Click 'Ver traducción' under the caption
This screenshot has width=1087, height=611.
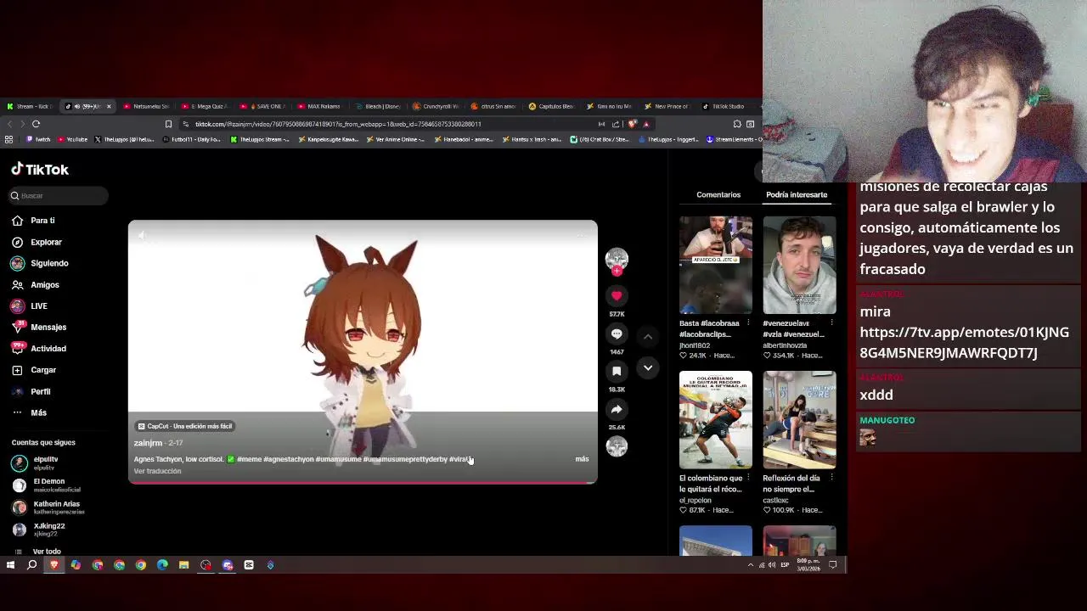(x=157, y=471)
